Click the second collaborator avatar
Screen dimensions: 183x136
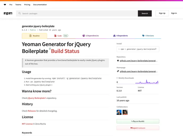click(125, 112)
